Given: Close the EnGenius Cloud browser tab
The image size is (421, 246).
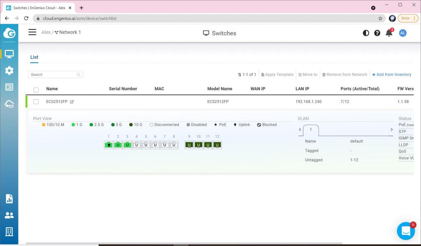Looking at the screenshot, I should (x=70, y=8).
